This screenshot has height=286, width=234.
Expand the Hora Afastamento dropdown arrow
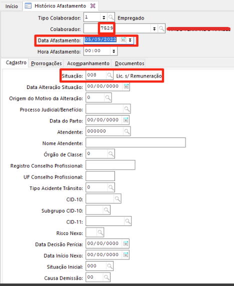[114, 51]
